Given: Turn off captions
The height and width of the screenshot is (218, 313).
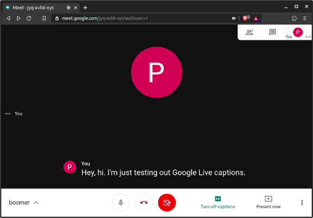Looking at the screenshot, I should coord(218,203).
